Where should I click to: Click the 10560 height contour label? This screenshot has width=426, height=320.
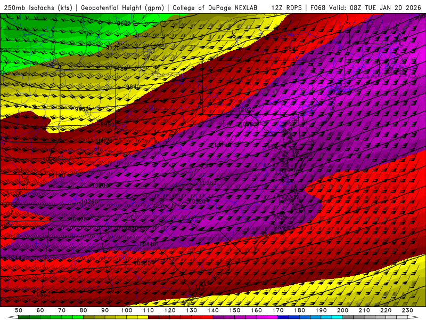pos(42,295)
